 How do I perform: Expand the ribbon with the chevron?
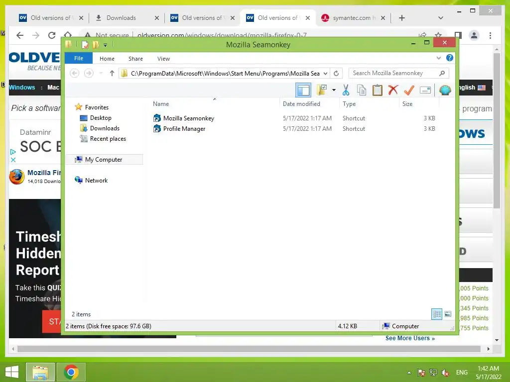(x=438, y=58)
